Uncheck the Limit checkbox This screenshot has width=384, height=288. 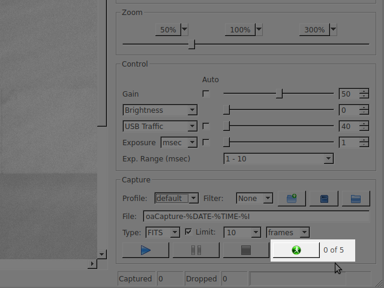(x=188, y=232)
